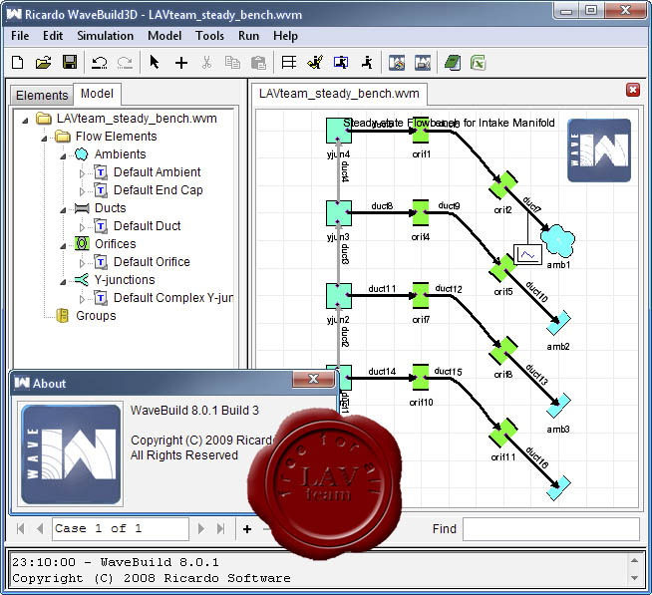The image size is (652, 595).
Task: Save the model with the floppy icon
Action: tap(70, 63)
